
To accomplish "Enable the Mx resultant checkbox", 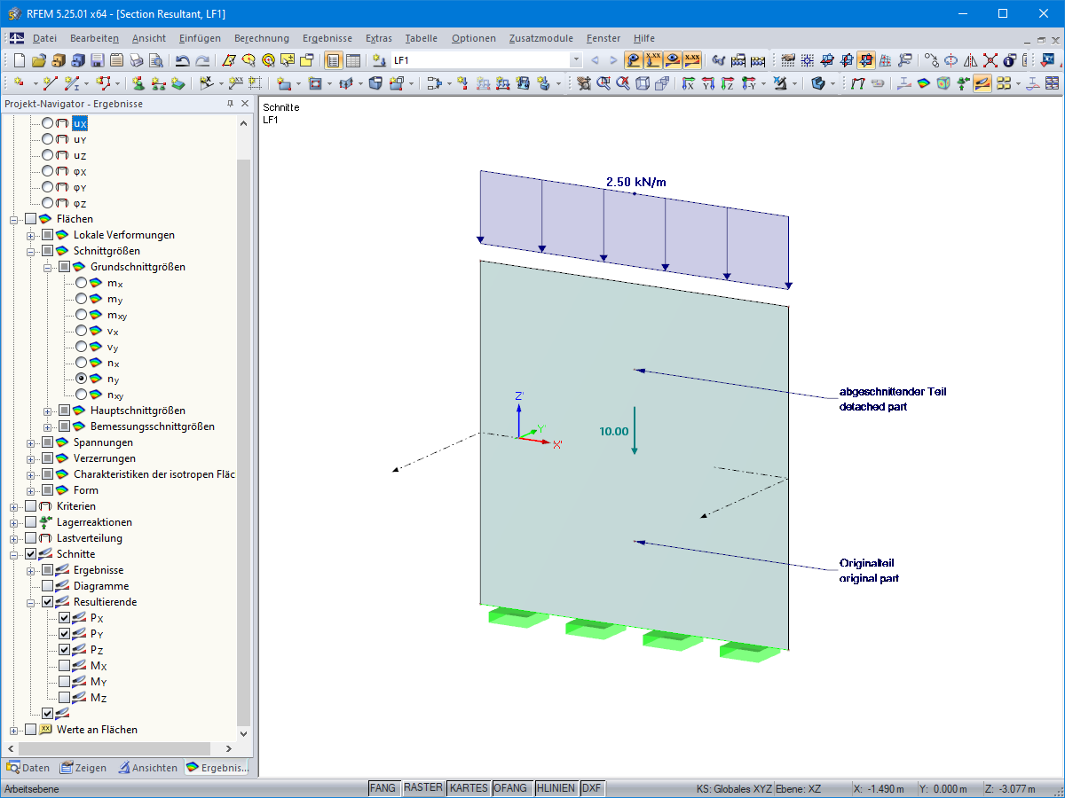I will click(65, 666).
